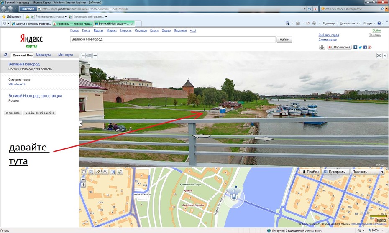
Task: Zoom out the map with minus button
Action: pyautogui.click(x=83, y=180)
